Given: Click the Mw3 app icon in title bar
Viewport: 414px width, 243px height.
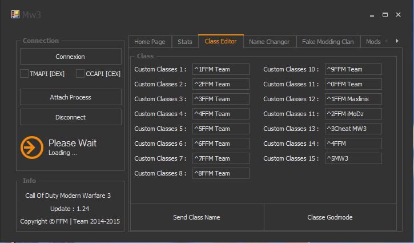Looking at the screenshot, I should 15,14.
